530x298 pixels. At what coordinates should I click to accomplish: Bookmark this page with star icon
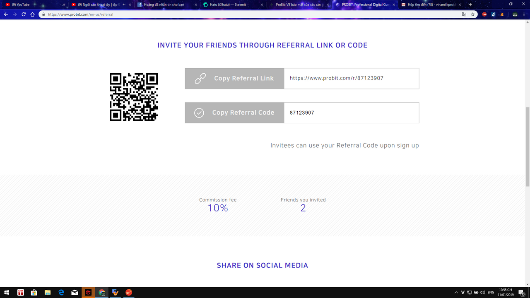click(x=473, y=14)
